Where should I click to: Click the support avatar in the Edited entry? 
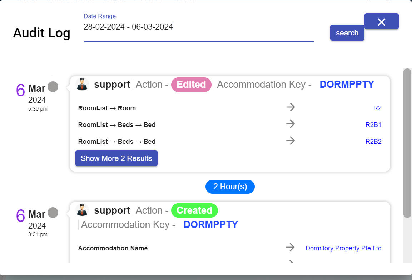point(82,84)
